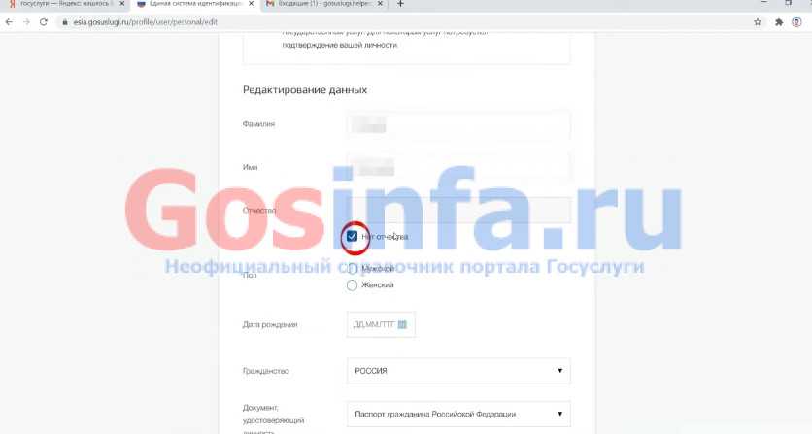812x434 pixels.
Task: Click the browser back arrow
Action: click(9, 21)
